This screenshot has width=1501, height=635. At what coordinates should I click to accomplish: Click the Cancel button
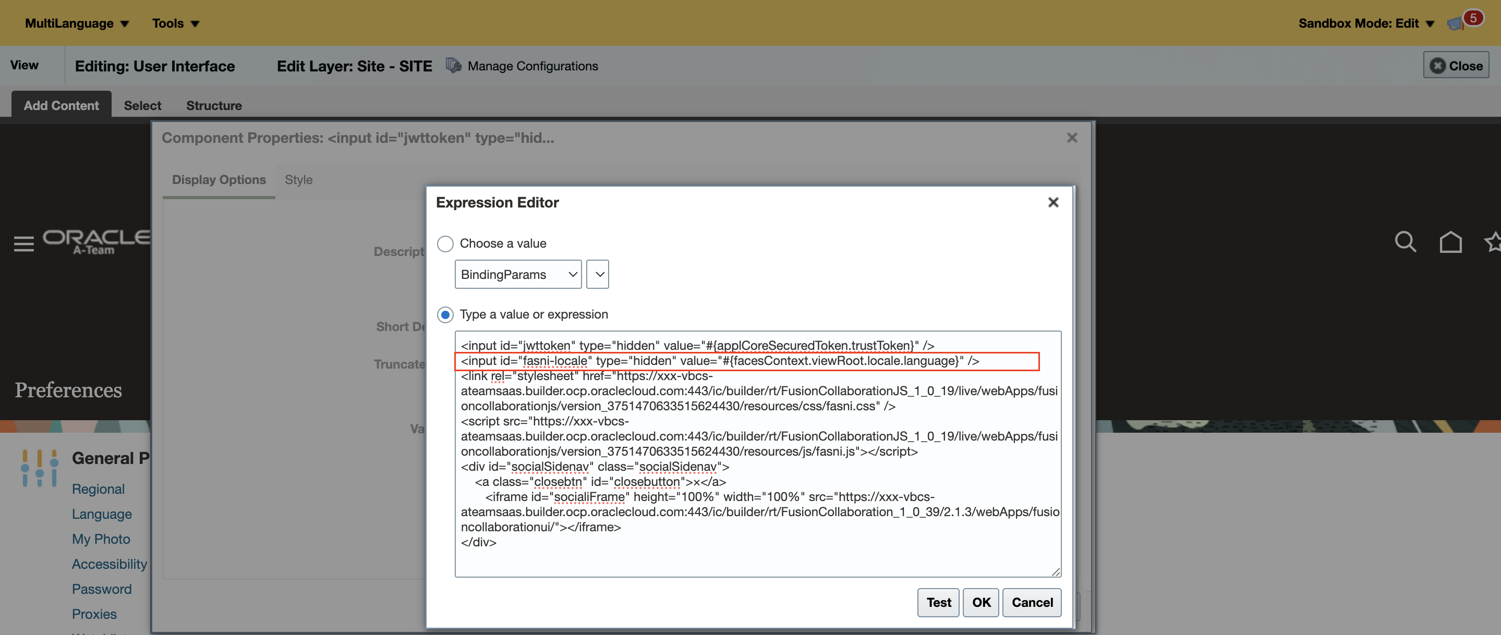tap(1032, 602)
